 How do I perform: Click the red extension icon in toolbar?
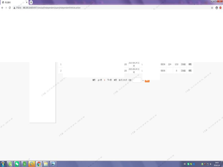pyautogui.click(x=220, y=8)
